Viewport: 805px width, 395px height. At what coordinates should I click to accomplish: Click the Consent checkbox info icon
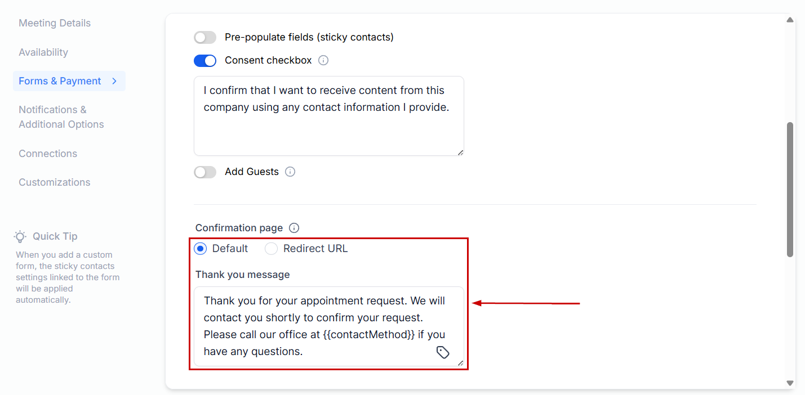(x=323, y=60)
